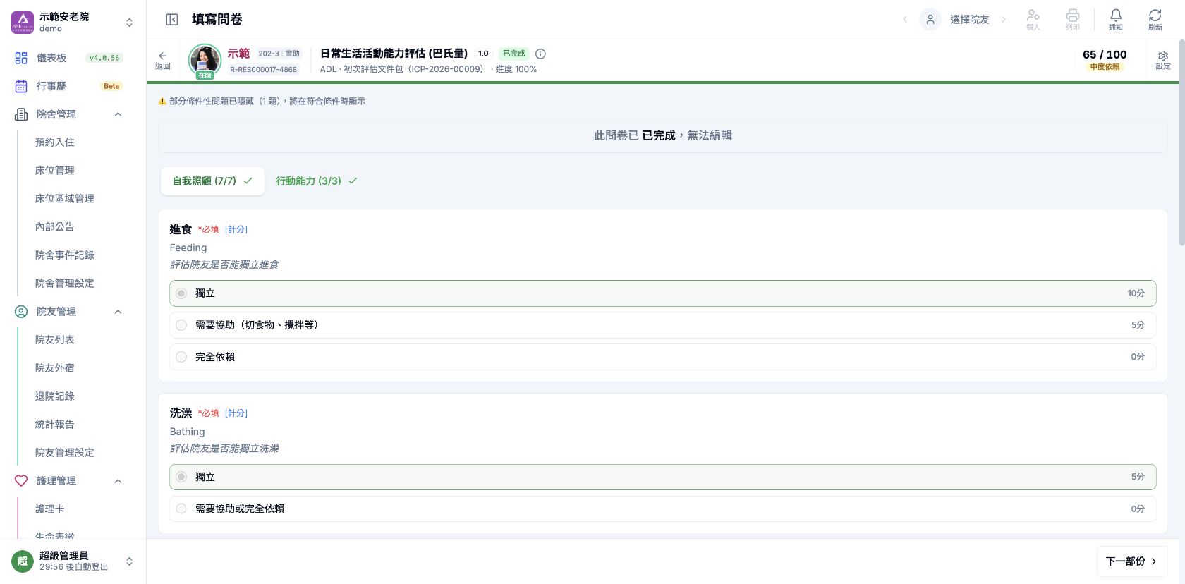Screen dimensions: 1185x584
Task: Select 需要協助（切食物、攪拌等） option
Action: click(x=663, y=325)
